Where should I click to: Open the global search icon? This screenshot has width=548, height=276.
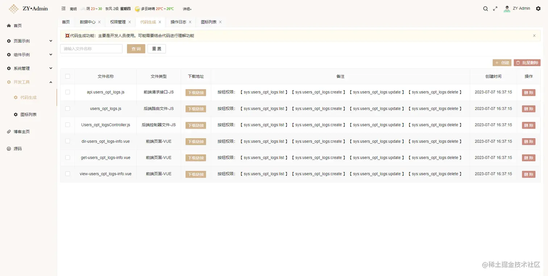(486, 8)
